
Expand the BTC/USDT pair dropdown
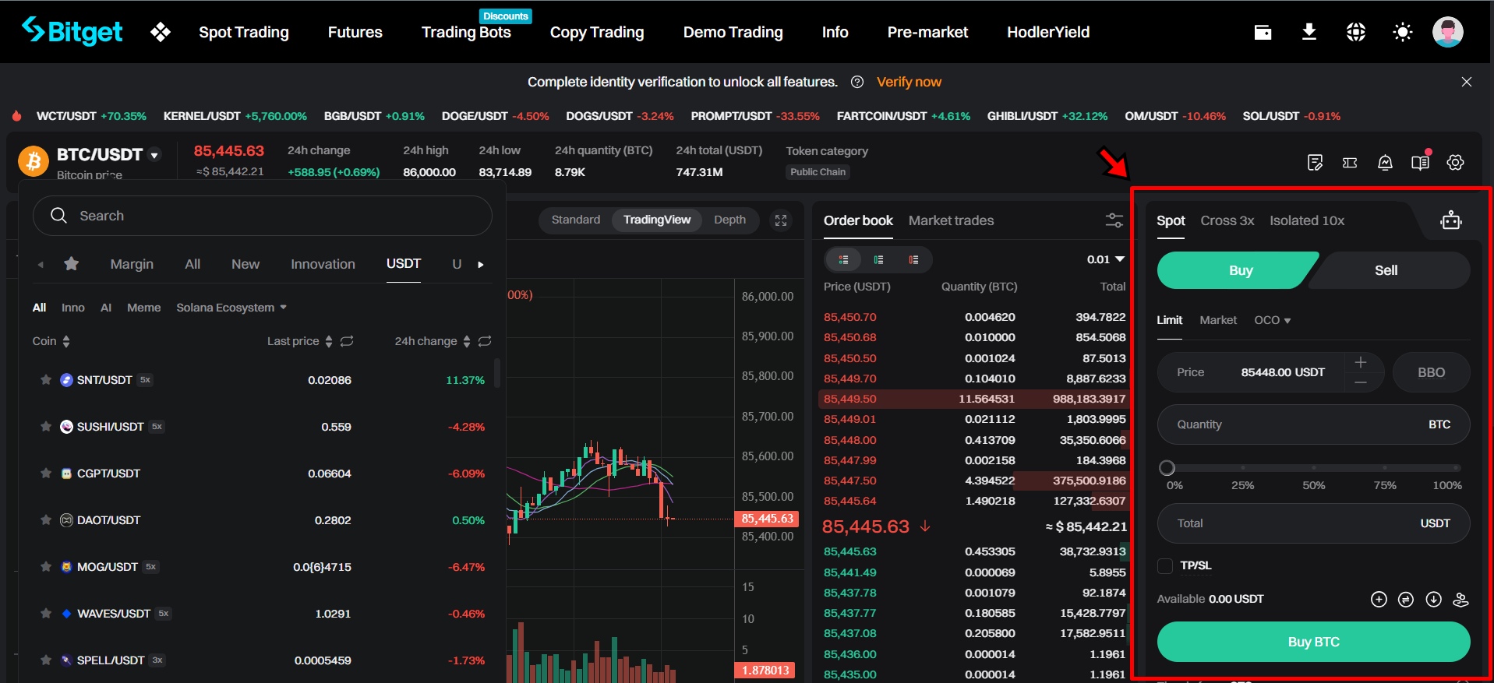154,155
